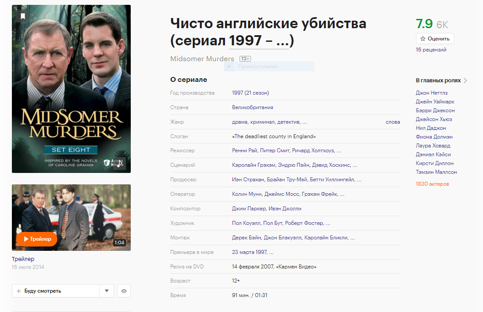Screen dimensions: 483x312
Task: Click the orange Трейлер play button
Action: click(37, 239)
